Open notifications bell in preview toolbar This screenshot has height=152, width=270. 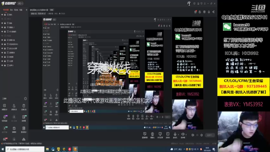(x=209, y=12)
